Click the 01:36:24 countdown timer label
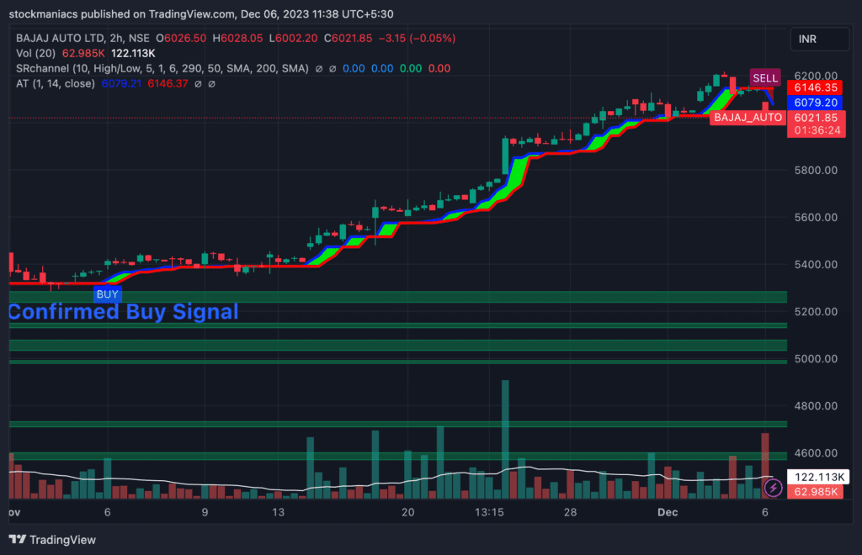This screenshot has height=555, width=862. (816, 130)
